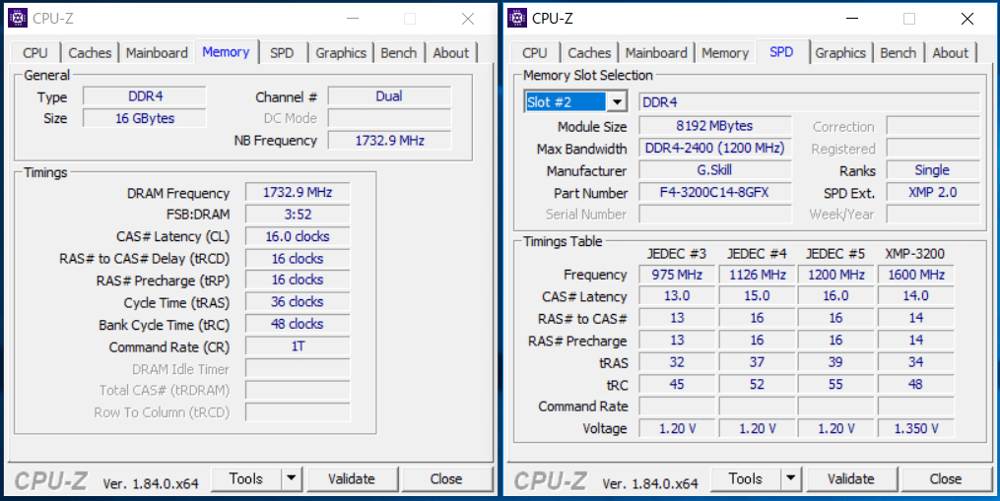The width and height of the screenshot is (1000, 501).
Task: Expand Tools dropdown arrow in left window
Action: point(291,479)
